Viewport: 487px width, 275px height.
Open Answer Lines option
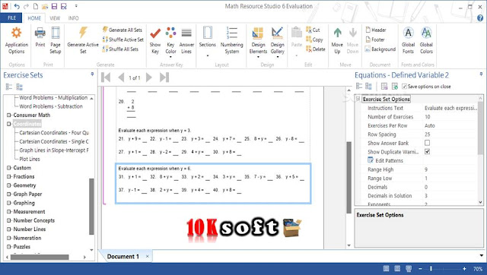click(186, 40)
